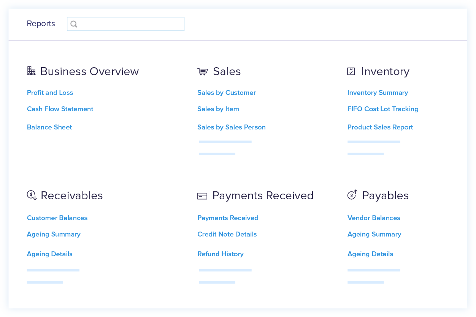Open the Inventory Summary report

pyautogui.click(x=378, y=93)
